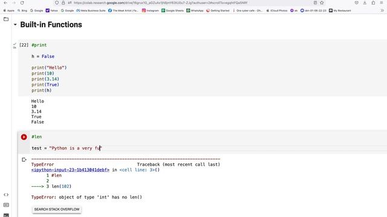
Task: Toggle reader view in address bar
Action: coord(315,2)
